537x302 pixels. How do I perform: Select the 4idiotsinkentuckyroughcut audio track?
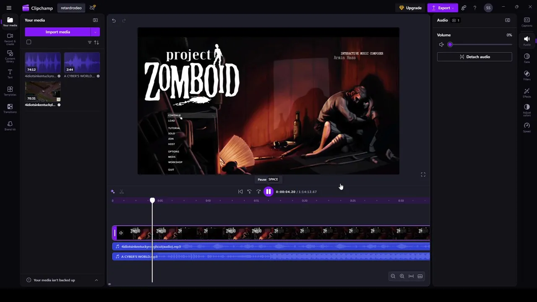point(271,247)
